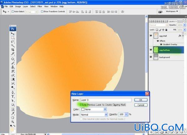This screenshot has height=135, width=187.
Task: Select the Lasso tool
Action: point(13,42)
